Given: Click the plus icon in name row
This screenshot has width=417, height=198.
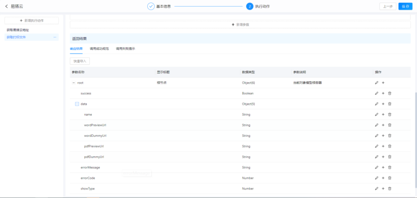Looking at the screenshot, I should pos(383,114).
